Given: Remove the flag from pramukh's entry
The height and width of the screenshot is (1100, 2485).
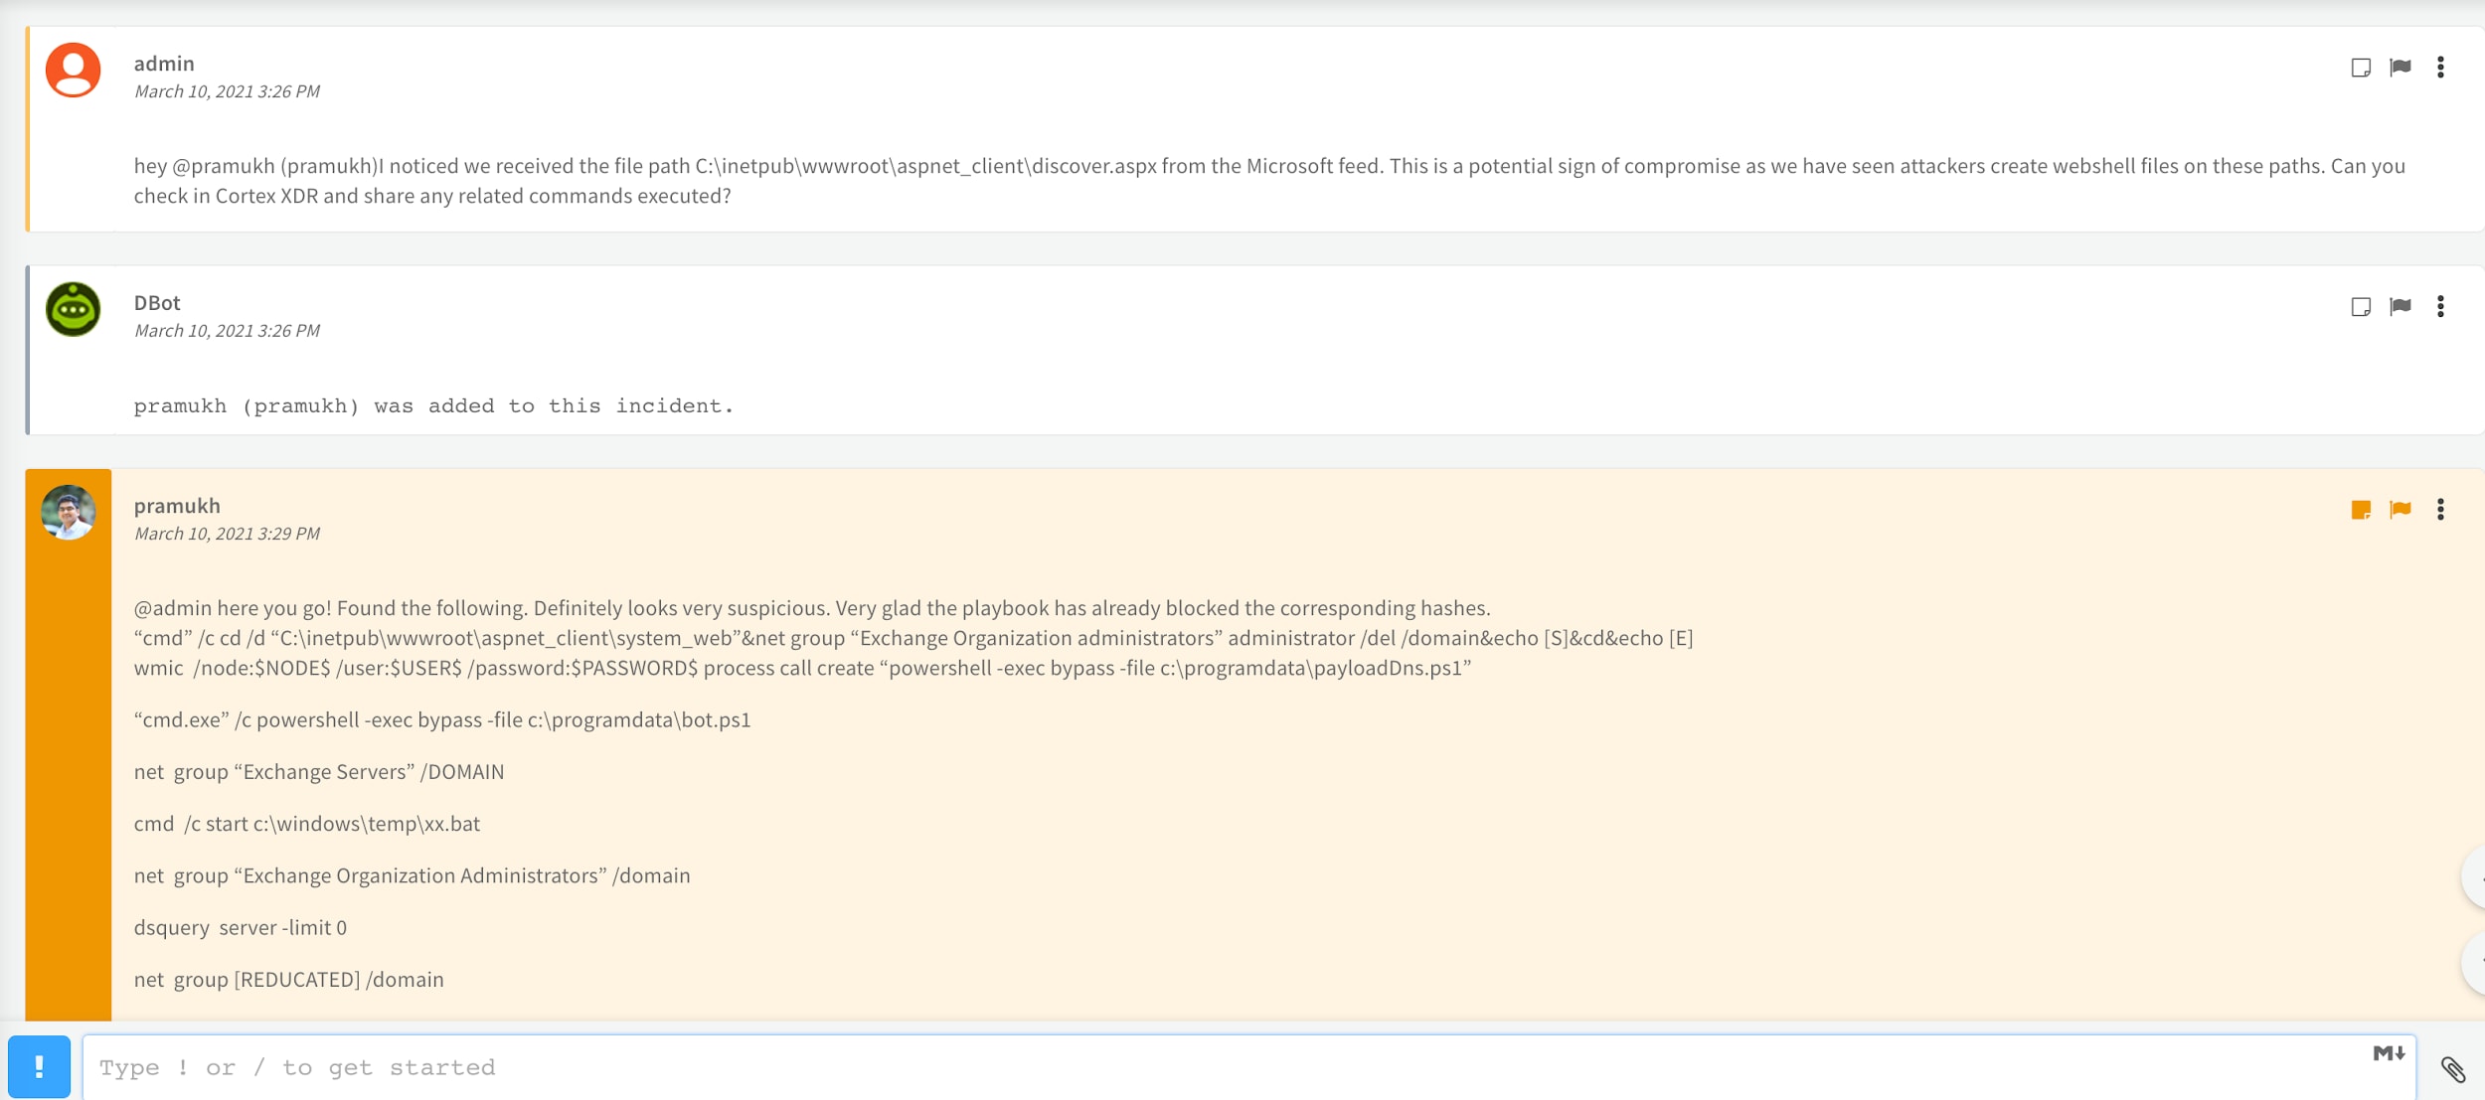Looking at the screenshot, I should [2401, 510].
